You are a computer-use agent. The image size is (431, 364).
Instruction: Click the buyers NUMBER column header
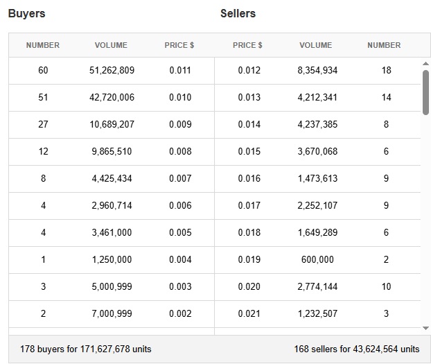[x=43, y=45]
